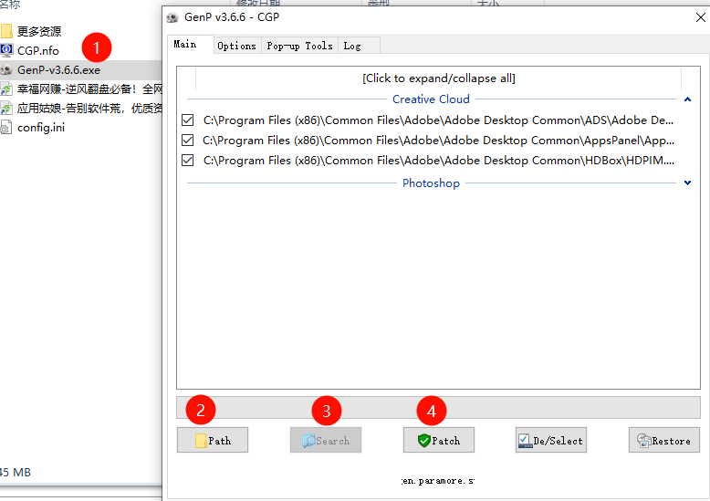Viewport: 710px width, 501px height.
Task: Select the AppsPanel\App... path text
Action: pos(438,140)
